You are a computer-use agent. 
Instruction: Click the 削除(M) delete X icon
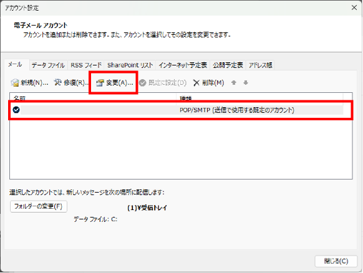click(196, 83)
